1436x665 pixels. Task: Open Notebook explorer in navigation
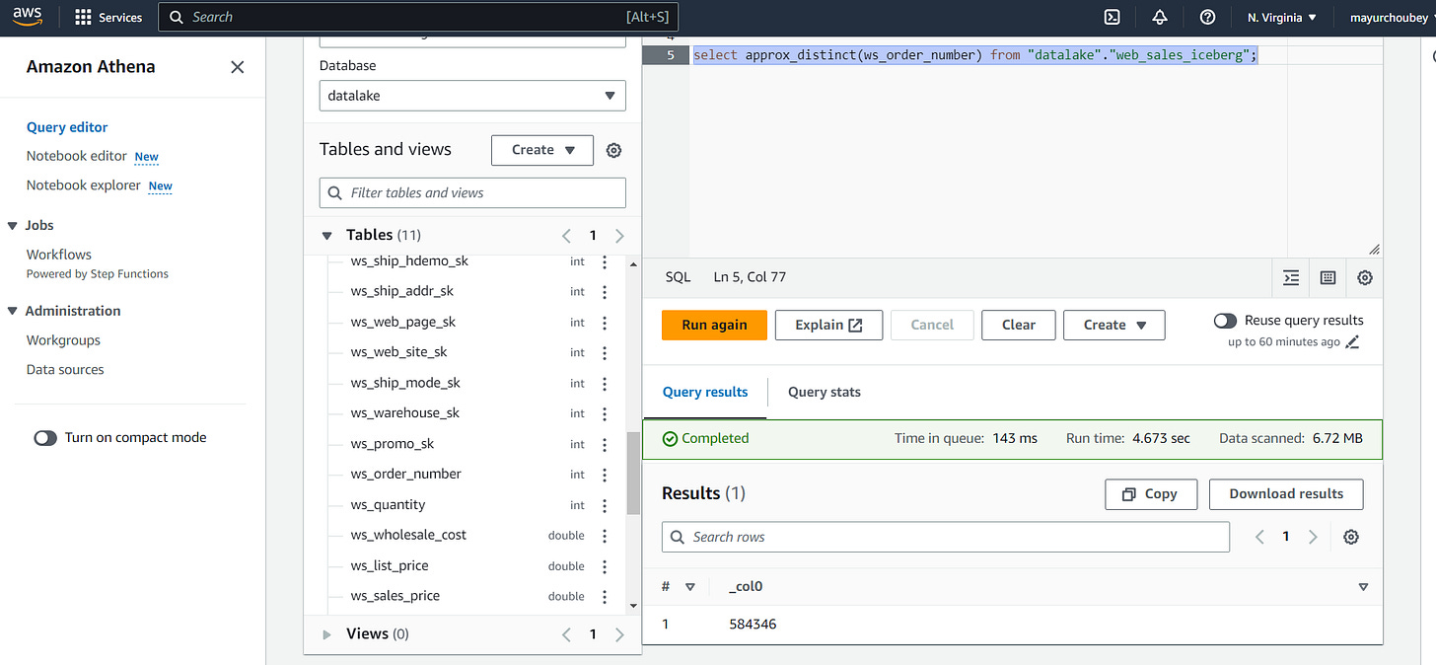[x=84, y=185]
